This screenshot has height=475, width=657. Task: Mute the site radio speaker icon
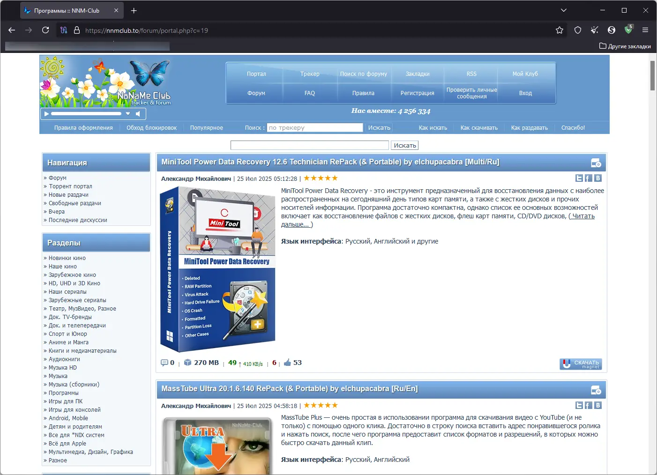(x=138, y=113)
